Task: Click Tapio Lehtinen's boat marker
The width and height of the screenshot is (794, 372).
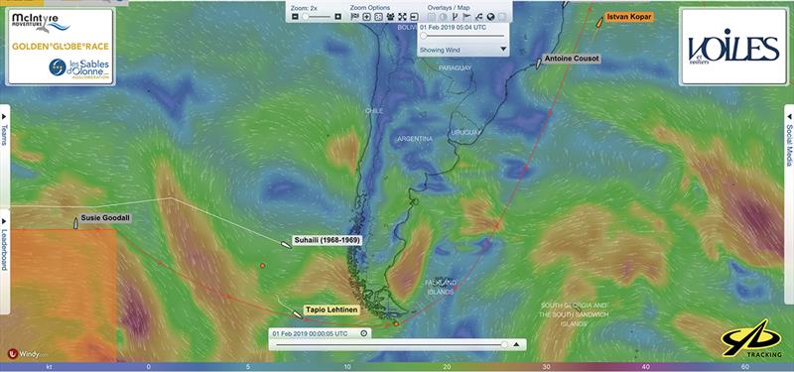Action: (x=297, y=314)
